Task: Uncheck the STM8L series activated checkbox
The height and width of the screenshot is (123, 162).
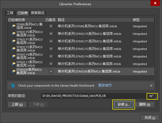Action: click(x=51, y=26)
